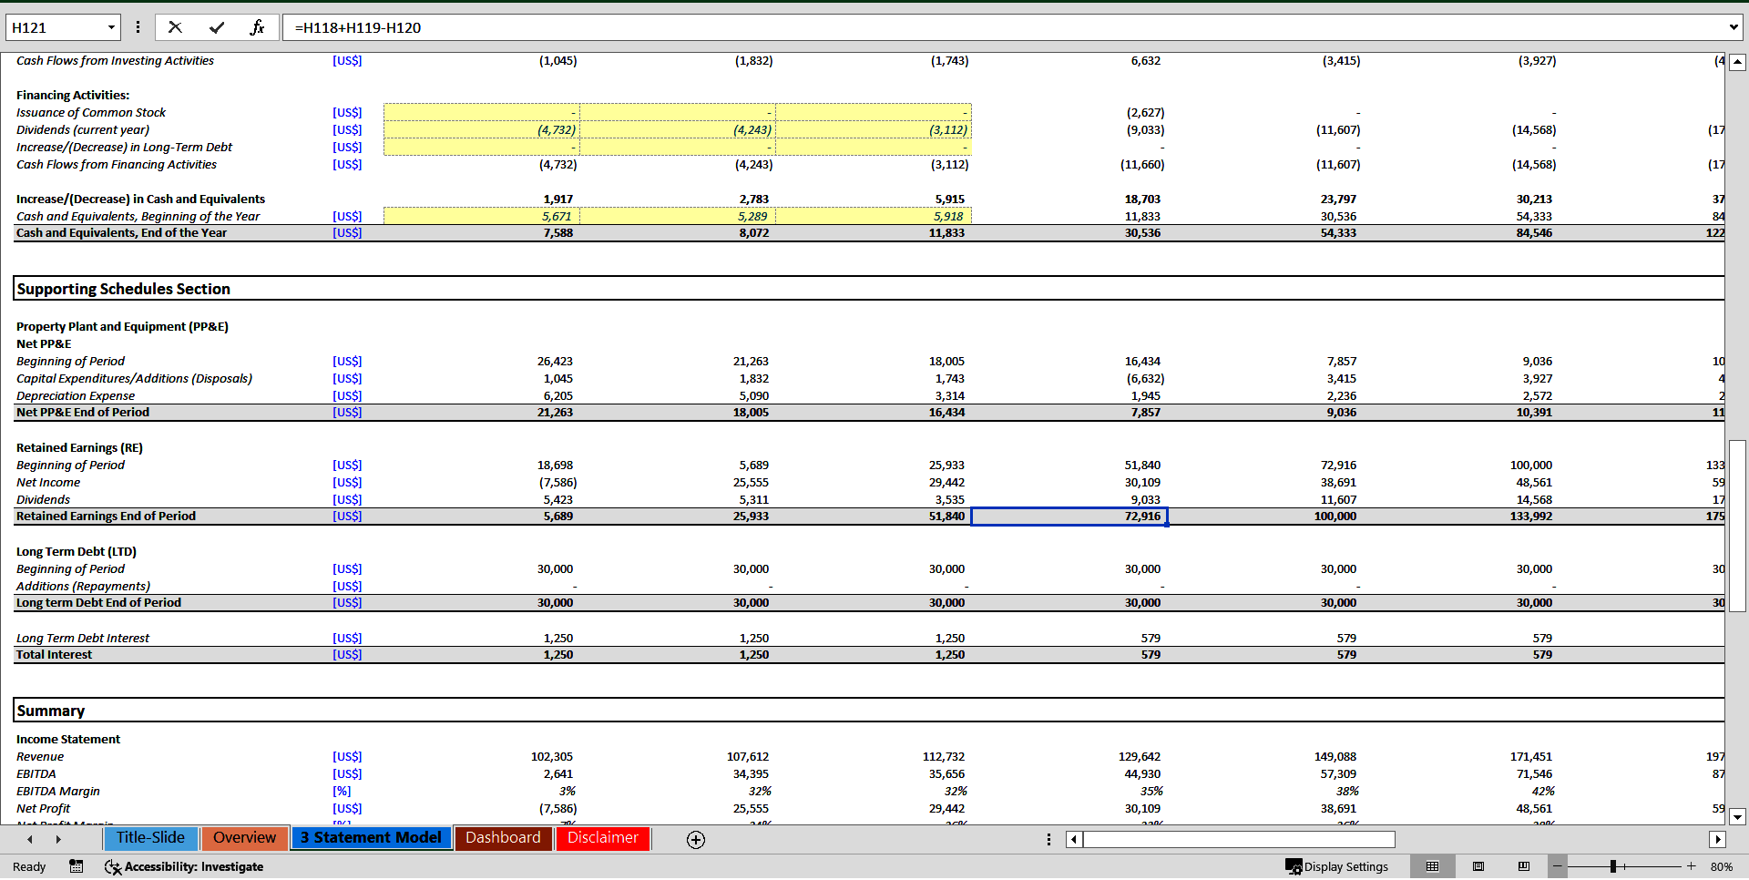Click the horizontal scrollbar thumb
The height and width of the screenshot is (880, 1749).
point(1239,840)
